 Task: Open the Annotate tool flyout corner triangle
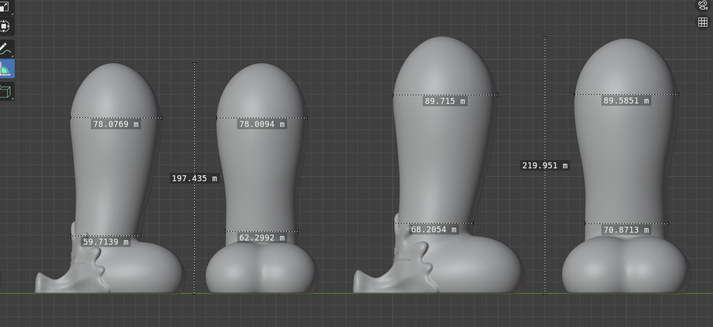tap(12, 56)
